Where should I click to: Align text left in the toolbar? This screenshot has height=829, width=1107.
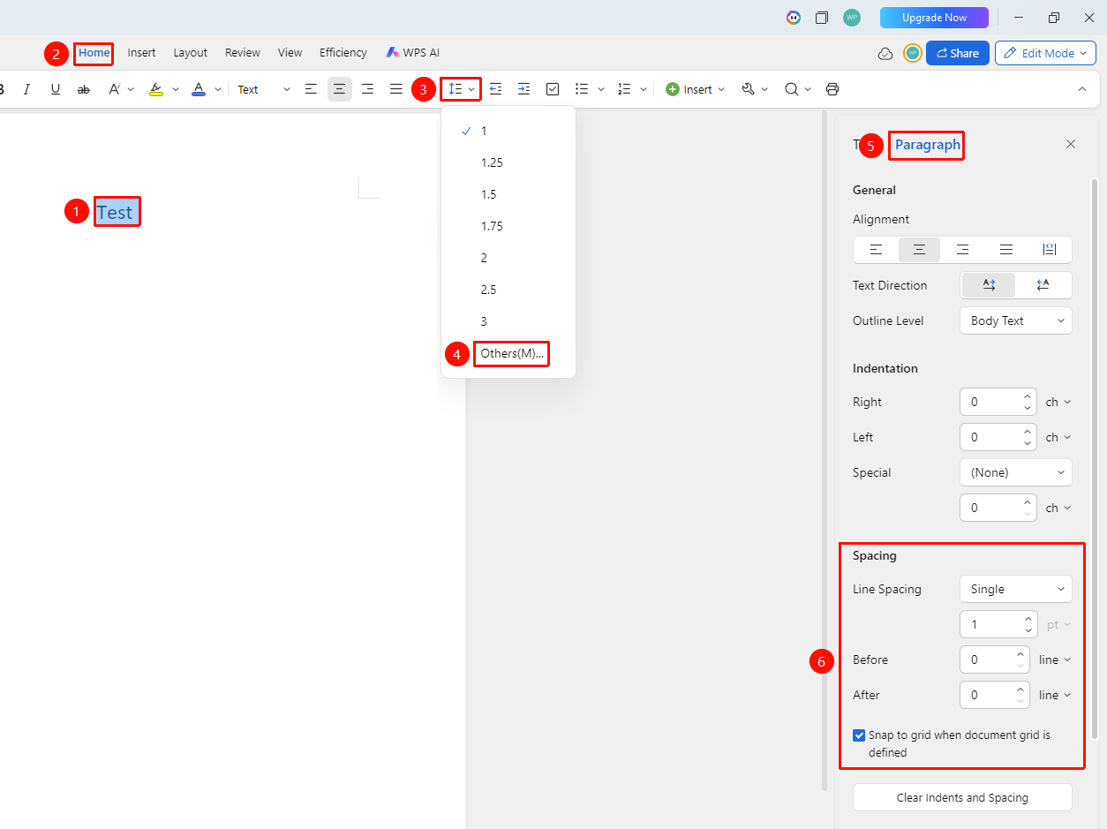pos(311,89)
